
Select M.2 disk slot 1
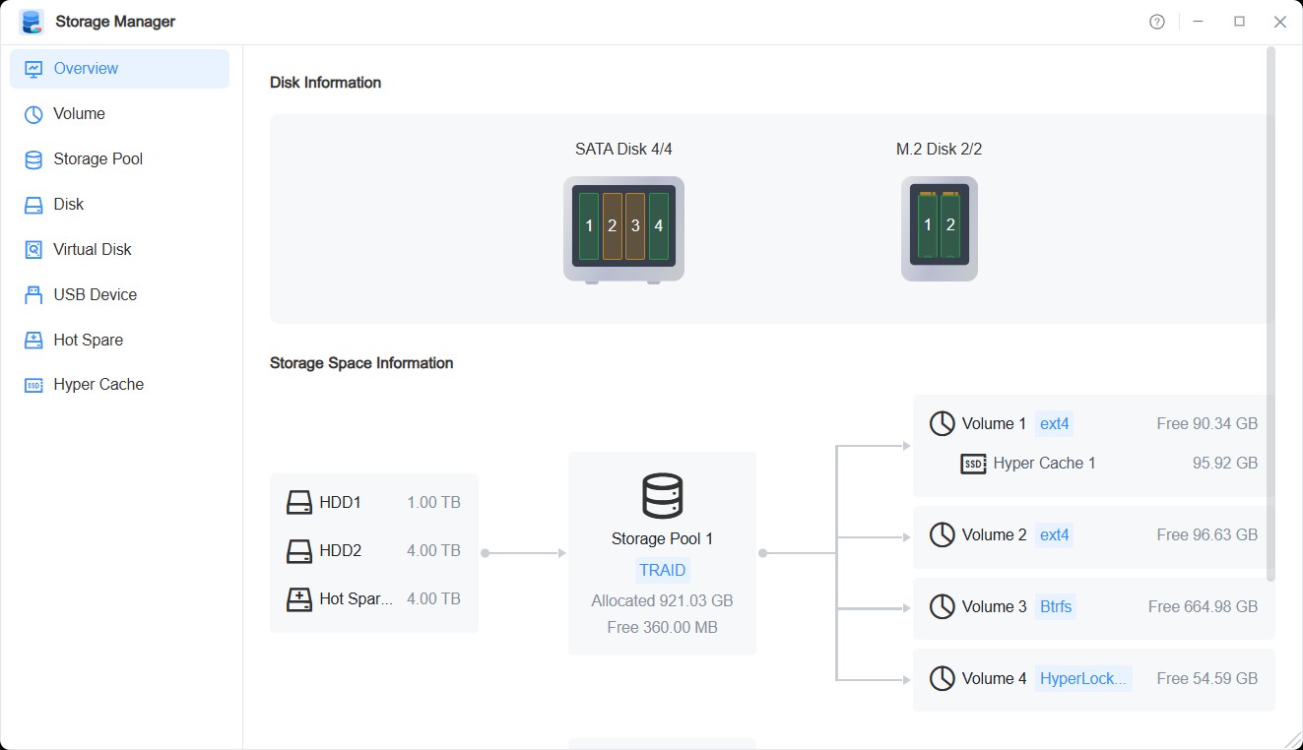click(927, 225)
